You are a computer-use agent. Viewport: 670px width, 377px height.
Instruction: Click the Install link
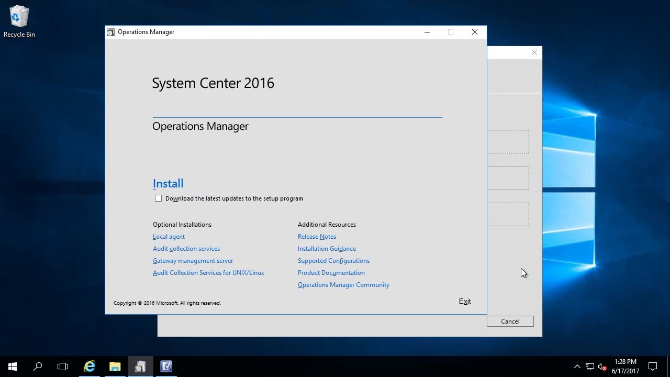coord(168,183)
